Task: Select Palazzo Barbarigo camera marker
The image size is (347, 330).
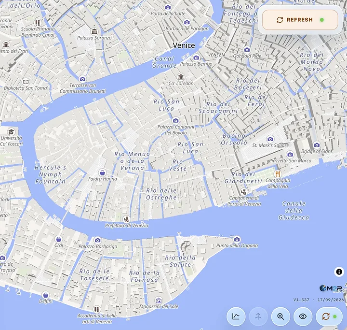Action: click(97, 240)
